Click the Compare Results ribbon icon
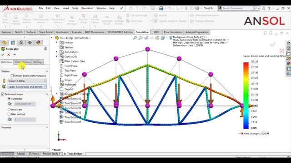Screen dimensions: 291x163 [119, 20]
